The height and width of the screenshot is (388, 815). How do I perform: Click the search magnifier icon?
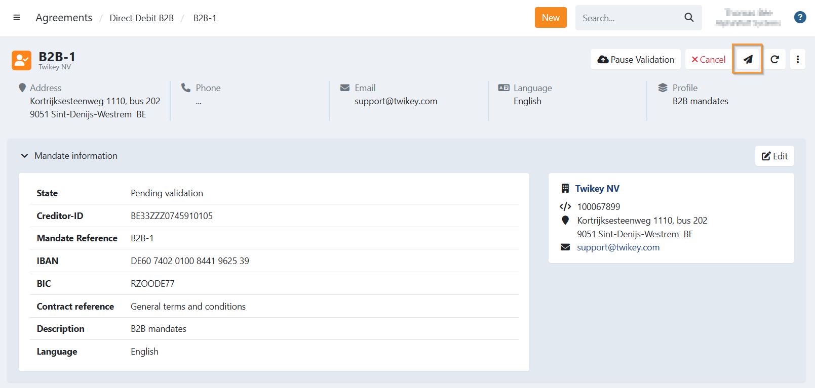(x=689, y=18)
